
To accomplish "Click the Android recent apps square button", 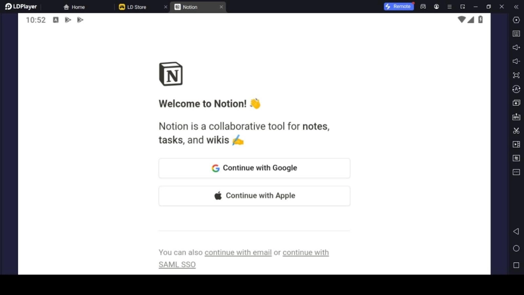I will pos(516,265).
